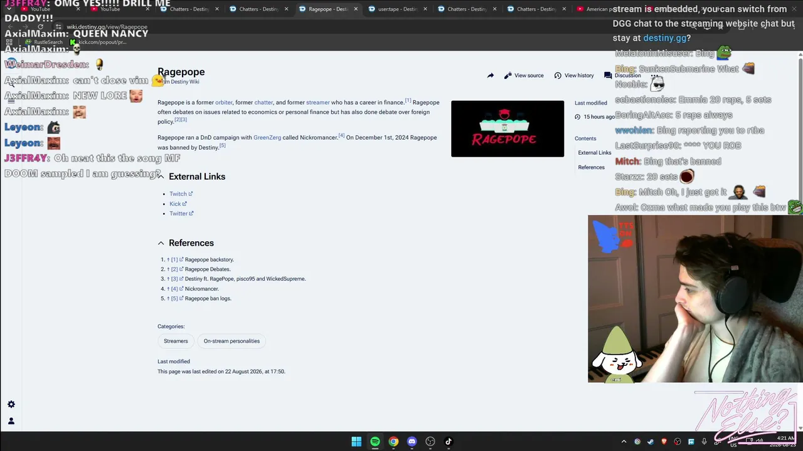Open the kick.com popout bookmark

point(98,43)
